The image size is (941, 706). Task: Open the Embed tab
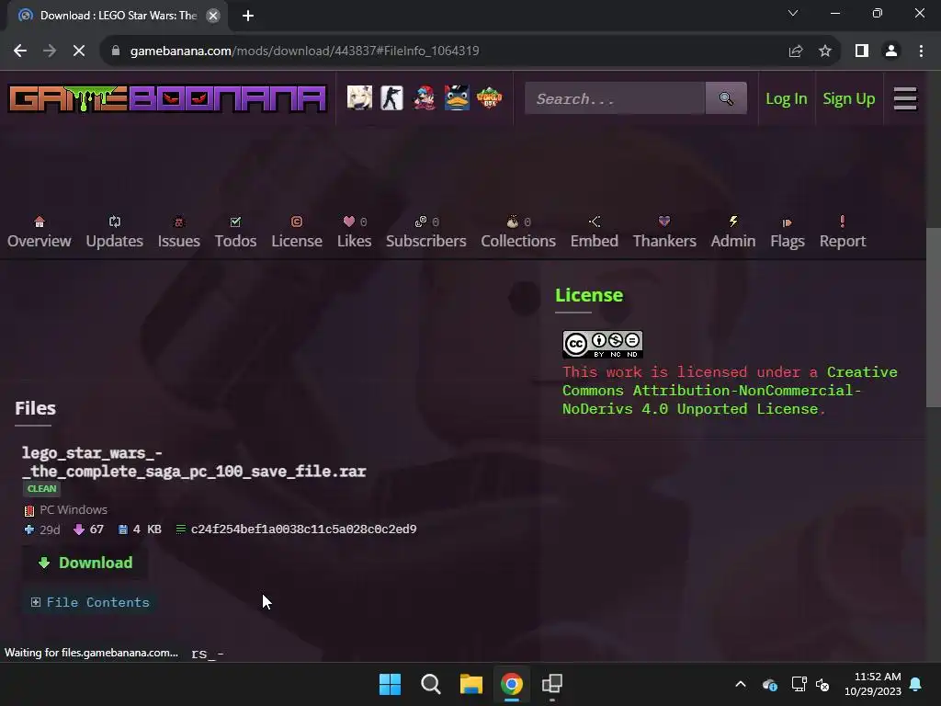[x=595, y=233]
